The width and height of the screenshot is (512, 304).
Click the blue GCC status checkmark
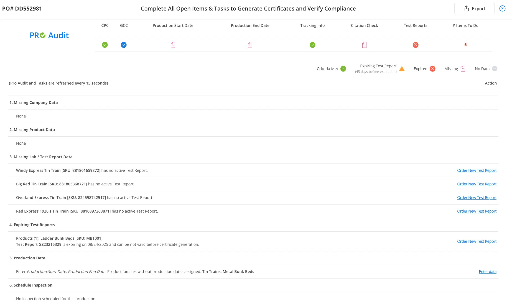(124, 45)
